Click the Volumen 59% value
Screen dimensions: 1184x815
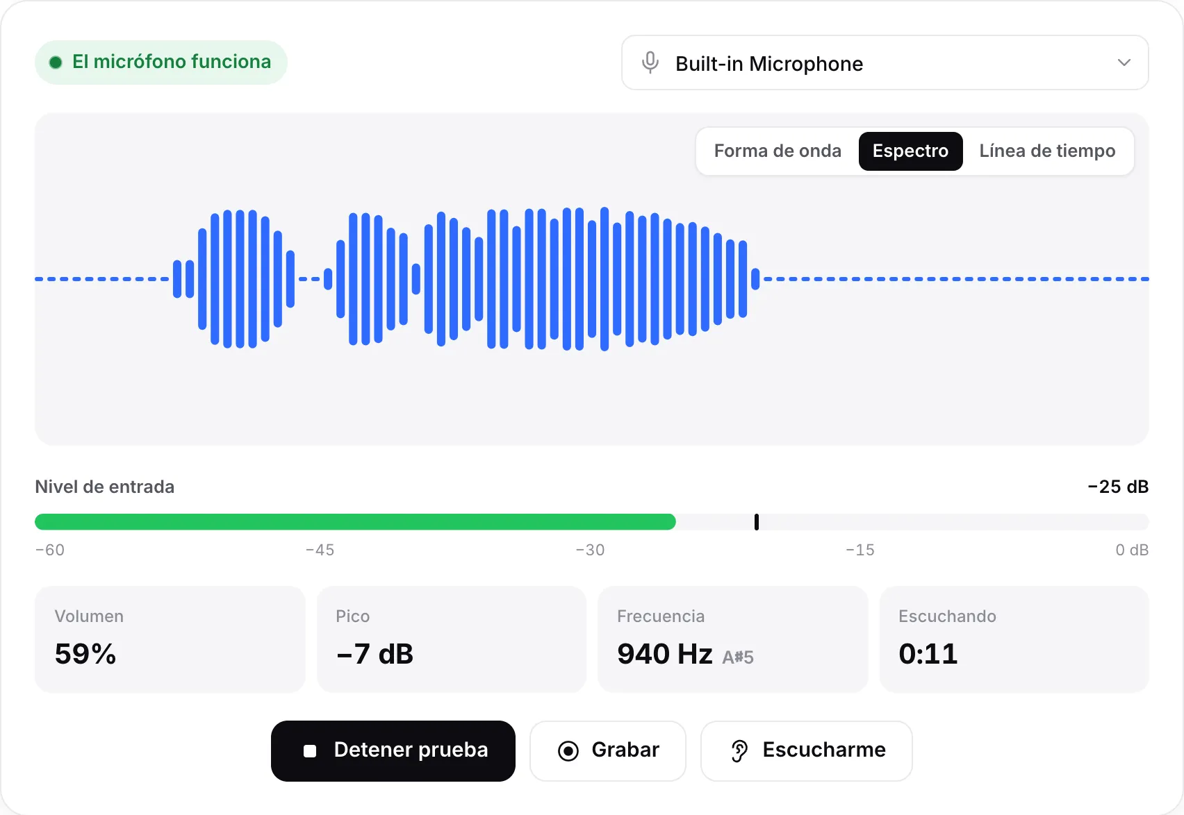click(85, 654)
